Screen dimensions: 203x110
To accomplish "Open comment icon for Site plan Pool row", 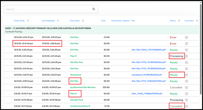I will point(186,100).
